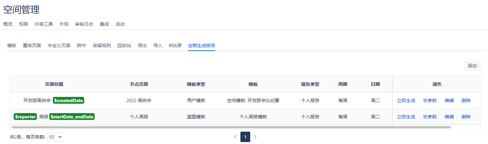Switch to the 回收站 tab
Image resolution: width=488 pixels, height=144 pixels.
click(x=124, y=46)
